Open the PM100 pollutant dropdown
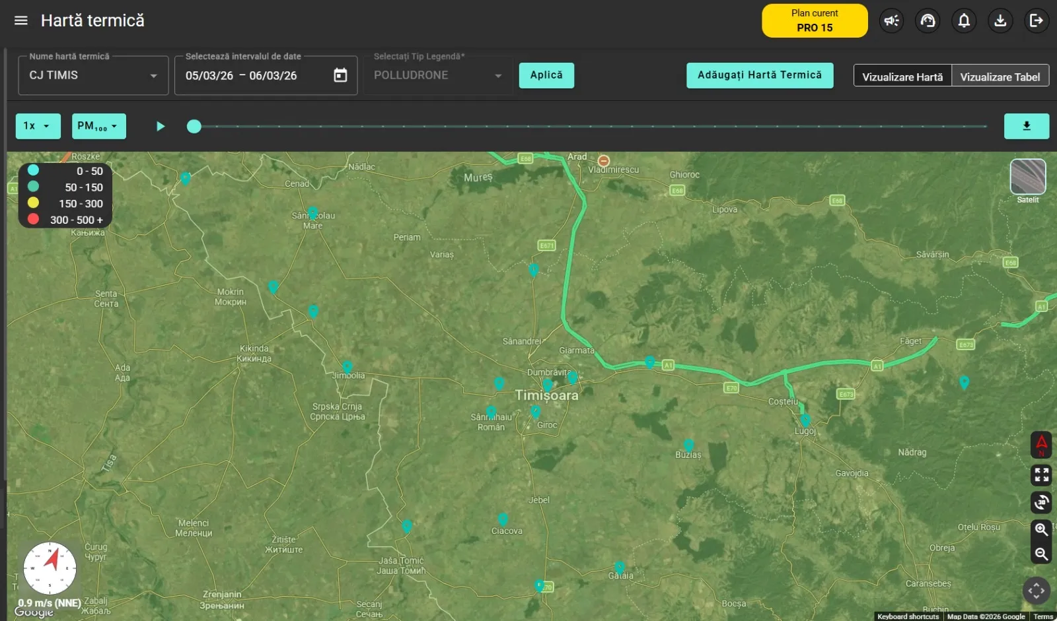This screenshot has width=1057, height=621. pos(98,126)
